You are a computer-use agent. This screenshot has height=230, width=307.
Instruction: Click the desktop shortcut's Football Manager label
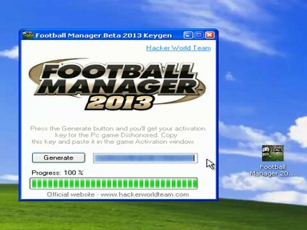point(273,170)
